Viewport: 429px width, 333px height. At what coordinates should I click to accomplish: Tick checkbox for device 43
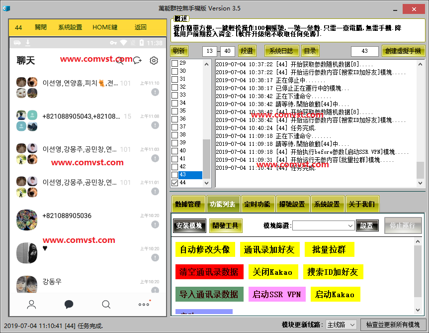coord(174,175)
